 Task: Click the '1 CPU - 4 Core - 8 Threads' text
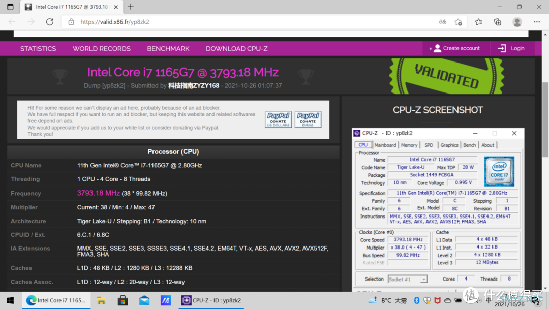pos(114,179)
